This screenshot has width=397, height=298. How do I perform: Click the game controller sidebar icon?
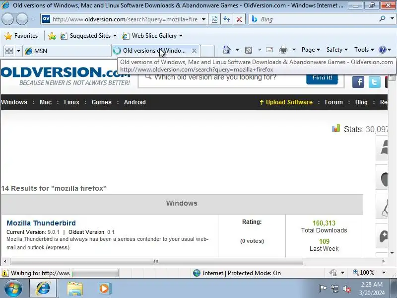pyautogui.click(x=383, y=235)
